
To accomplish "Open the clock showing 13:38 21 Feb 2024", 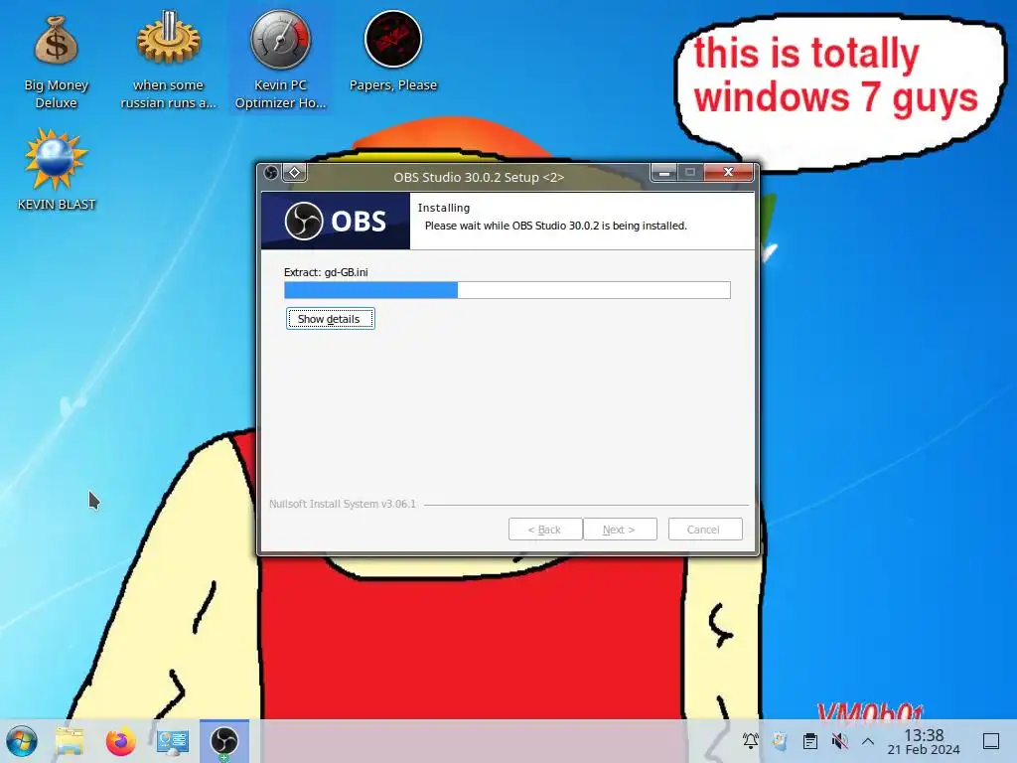I will click(x=924, y=741).
